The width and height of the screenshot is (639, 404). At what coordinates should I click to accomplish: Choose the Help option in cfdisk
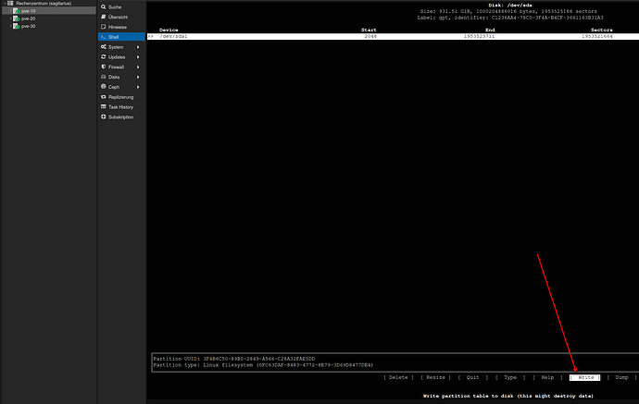pyautogui.click(x=547, y=377)
